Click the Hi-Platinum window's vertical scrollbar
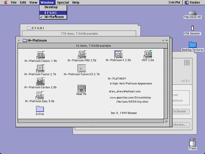The height and width of the screenshot is (154, 205). (166, 84)
